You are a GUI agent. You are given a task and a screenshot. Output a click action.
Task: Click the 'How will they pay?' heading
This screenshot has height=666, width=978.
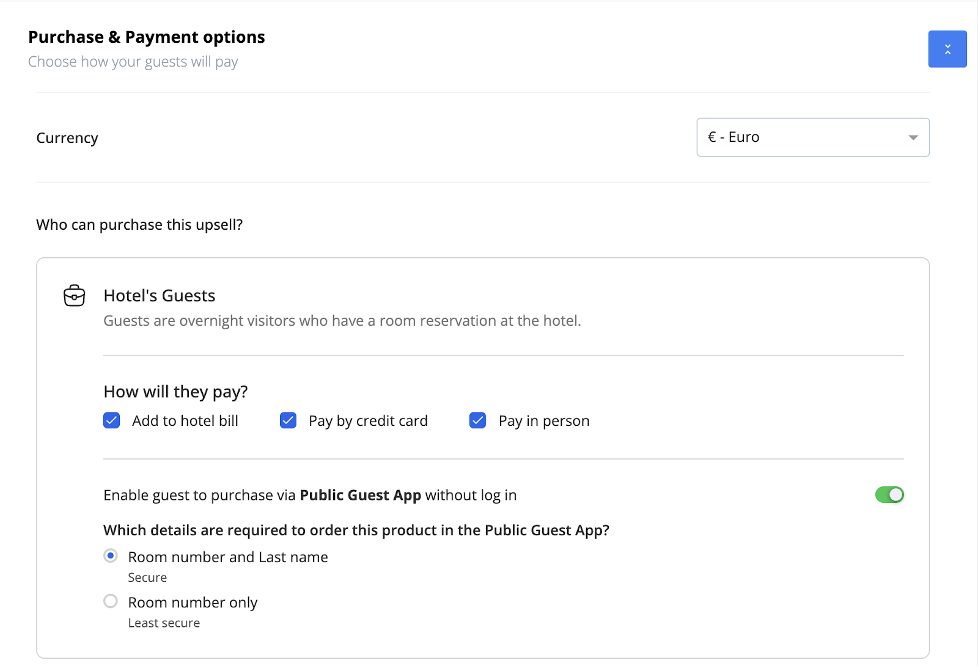coord(175,392)
